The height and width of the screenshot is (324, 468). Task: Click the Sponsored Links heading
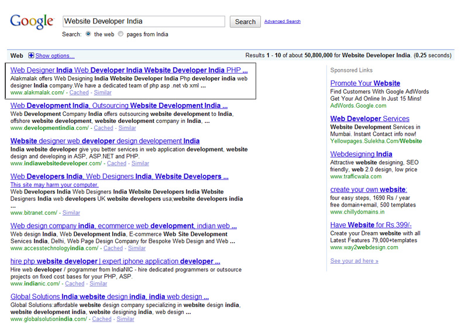coord(352,70)
